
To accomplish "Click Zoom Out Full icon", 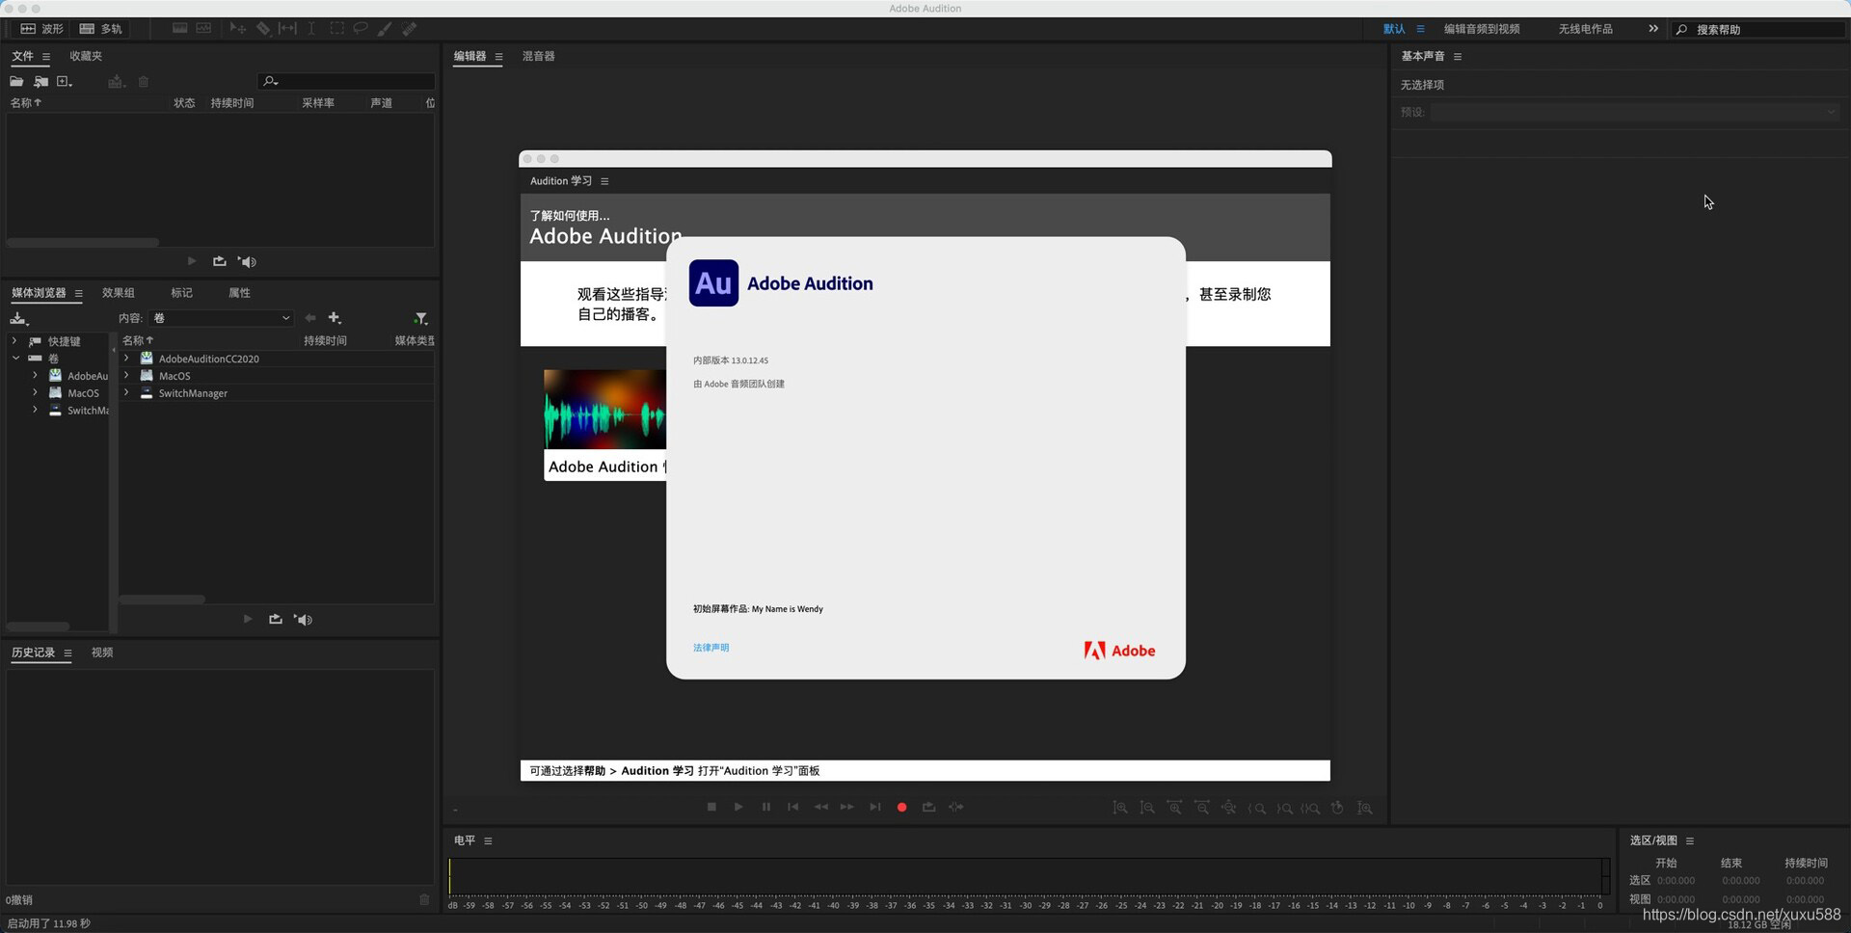I will [1229, 809].
